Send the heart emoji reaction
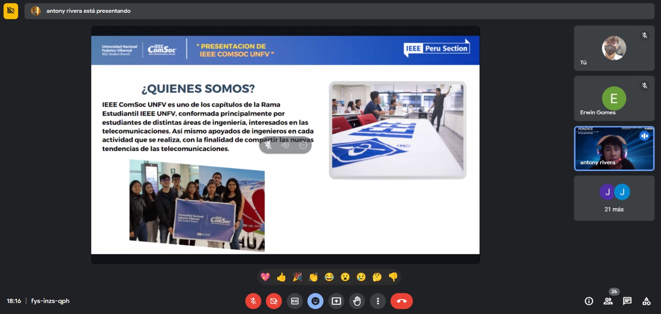 (x=265, y=277)
